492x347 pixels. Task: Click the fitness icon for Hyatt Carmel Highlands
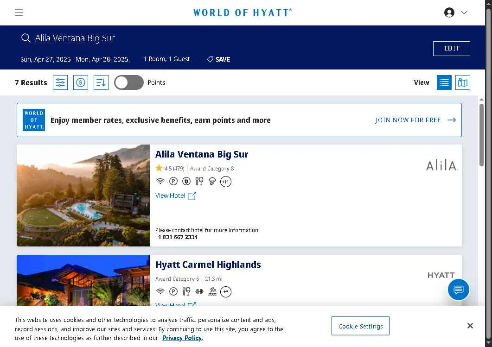tap(199, 291)
